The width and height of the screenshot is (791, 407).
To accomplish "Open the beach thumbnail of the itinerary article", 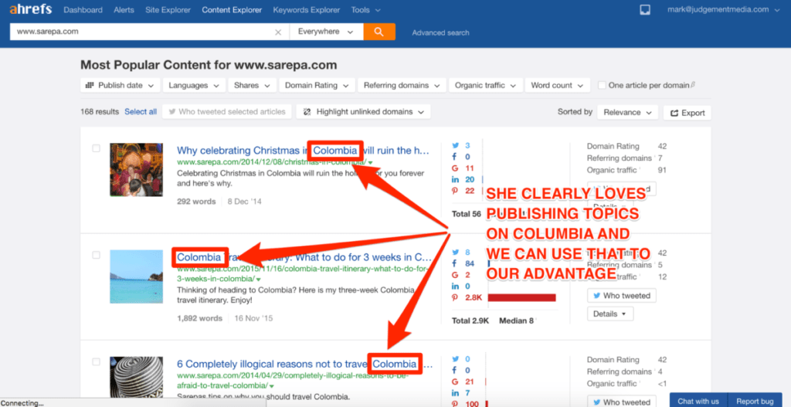I will (136, 276).
